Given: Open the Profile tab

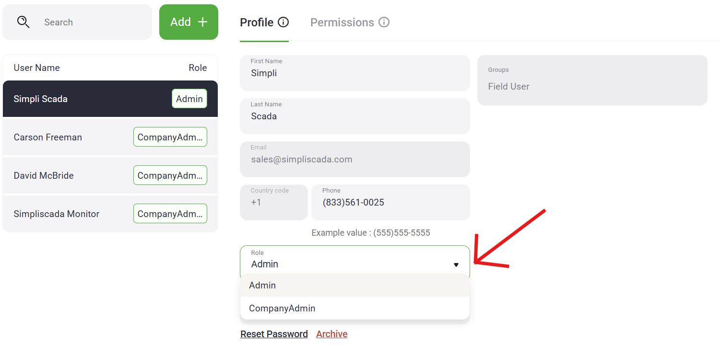Looking at the screenshot, I should click(x=257, y=23).
